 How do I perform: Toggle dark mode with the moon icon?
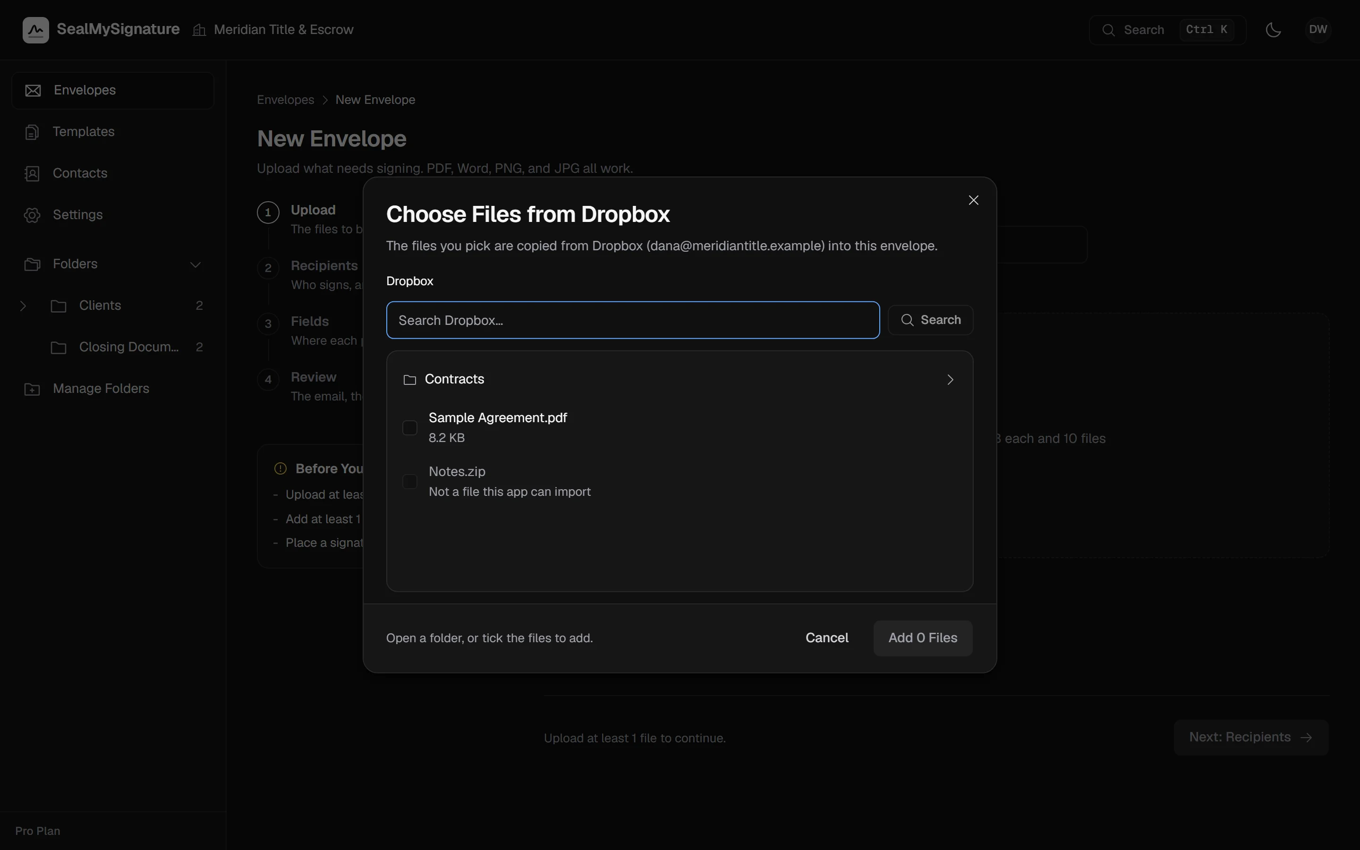[x=1273, y=30]
